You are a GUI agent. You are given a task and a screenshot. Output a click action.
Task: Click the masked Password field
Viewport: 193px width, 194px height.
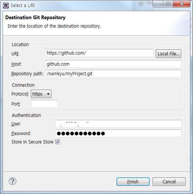coord(118,134)
